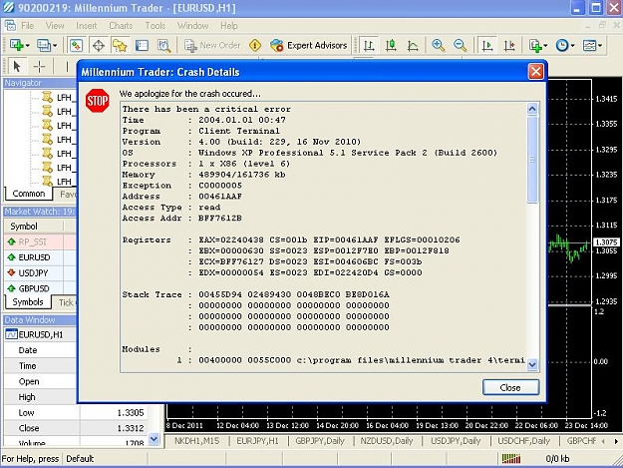Open the Insert menu
Screen dimensions: 623x468
click(86, 26)
